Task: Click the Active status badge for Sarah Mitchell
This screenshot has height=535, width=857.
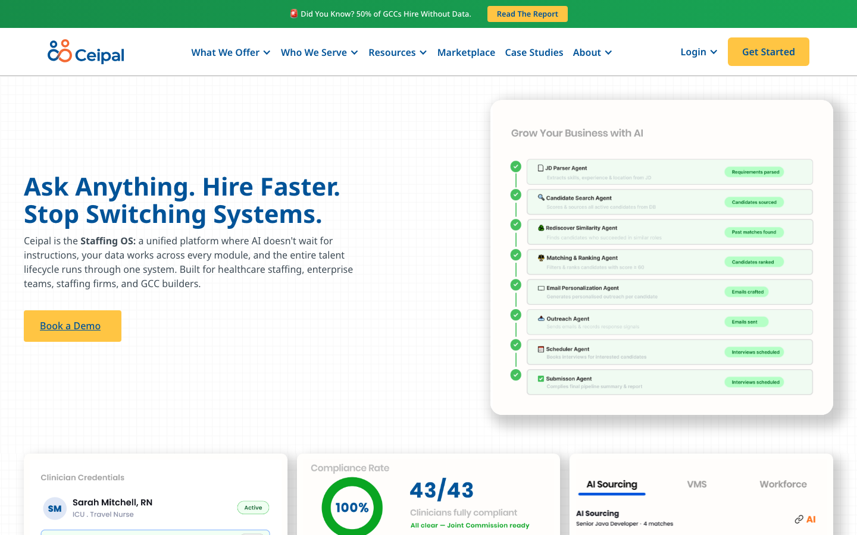Action: click(x=253, y=508)
